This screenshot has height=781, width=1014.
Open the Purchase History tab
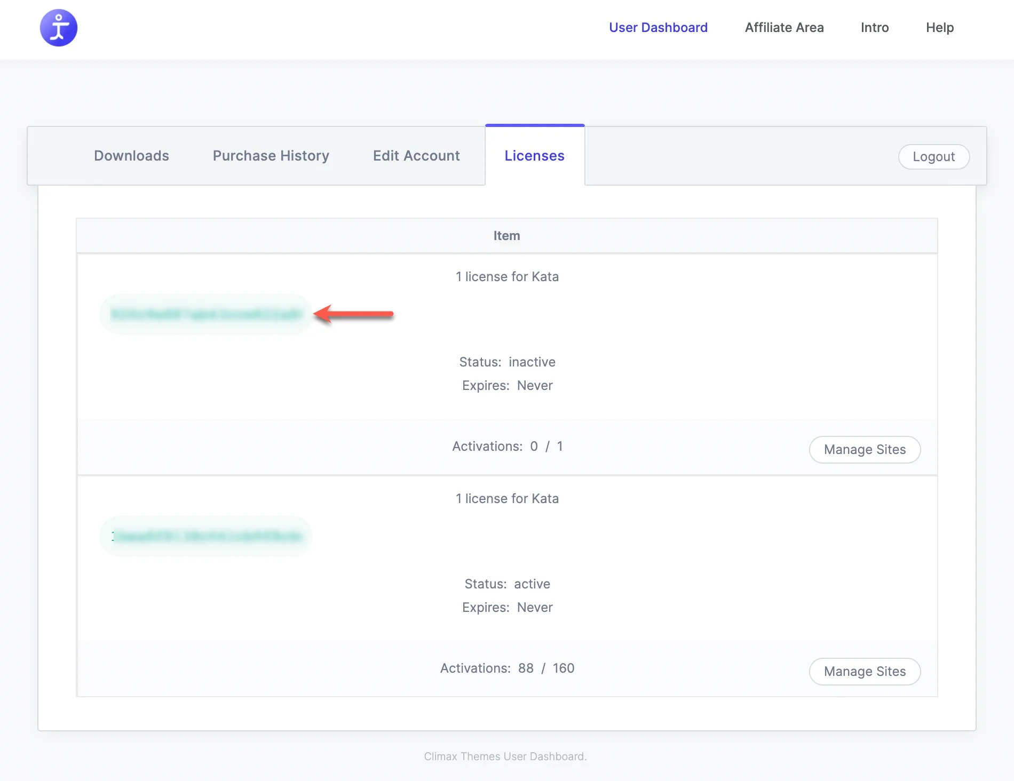click(271, 156)
